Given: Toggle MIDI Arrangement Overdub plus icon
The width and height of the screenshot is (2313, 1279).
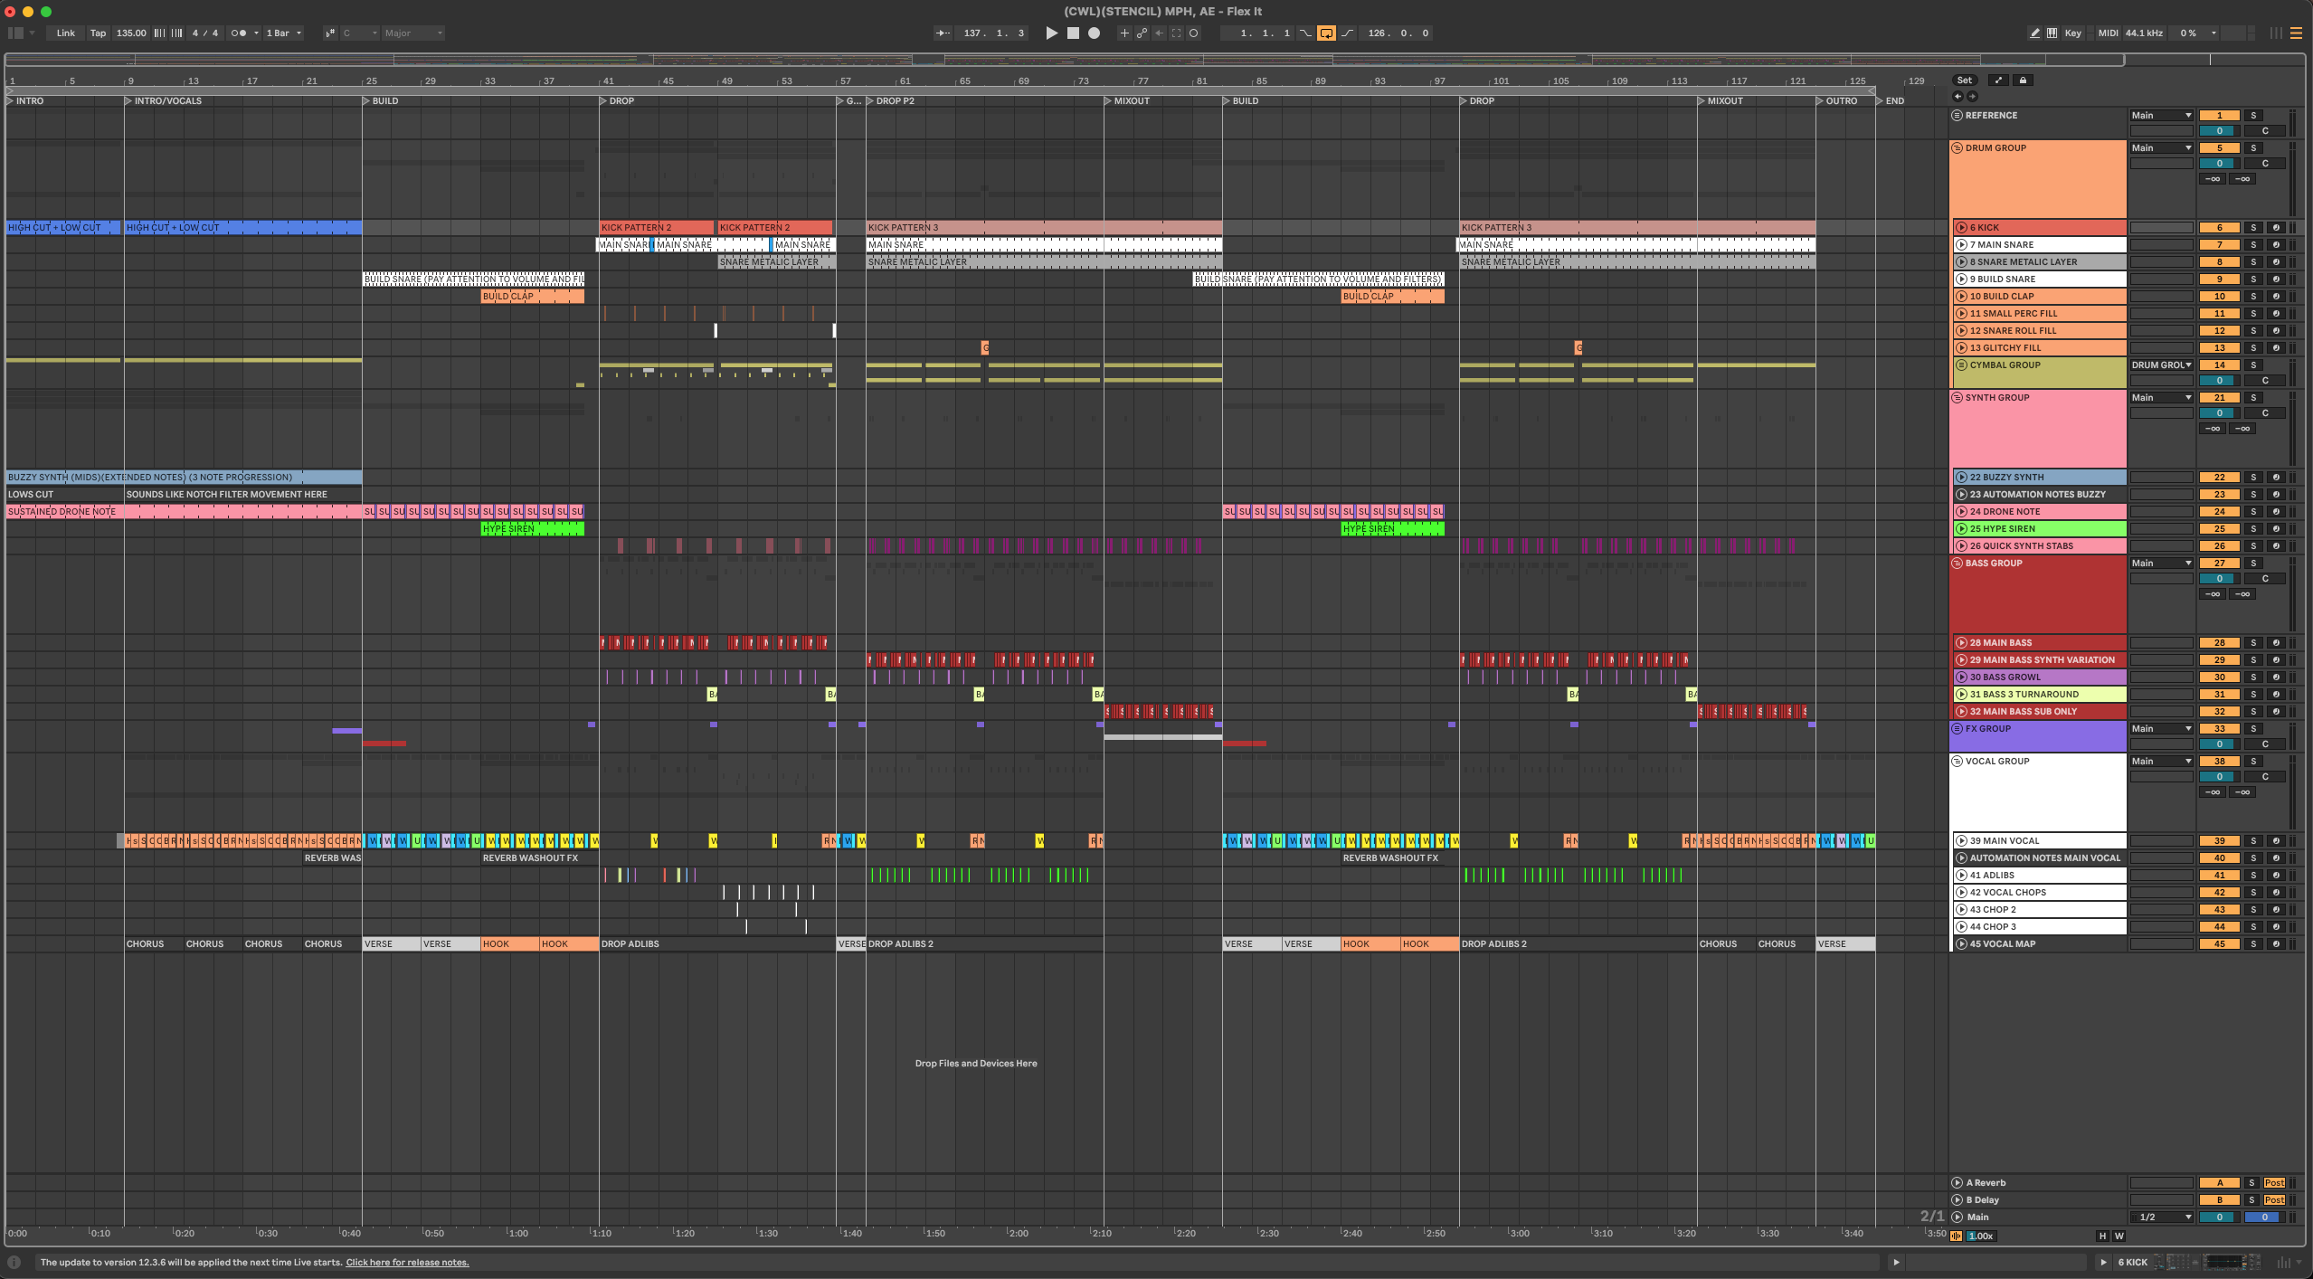Looking at the screenshot, I should 1124,33.
